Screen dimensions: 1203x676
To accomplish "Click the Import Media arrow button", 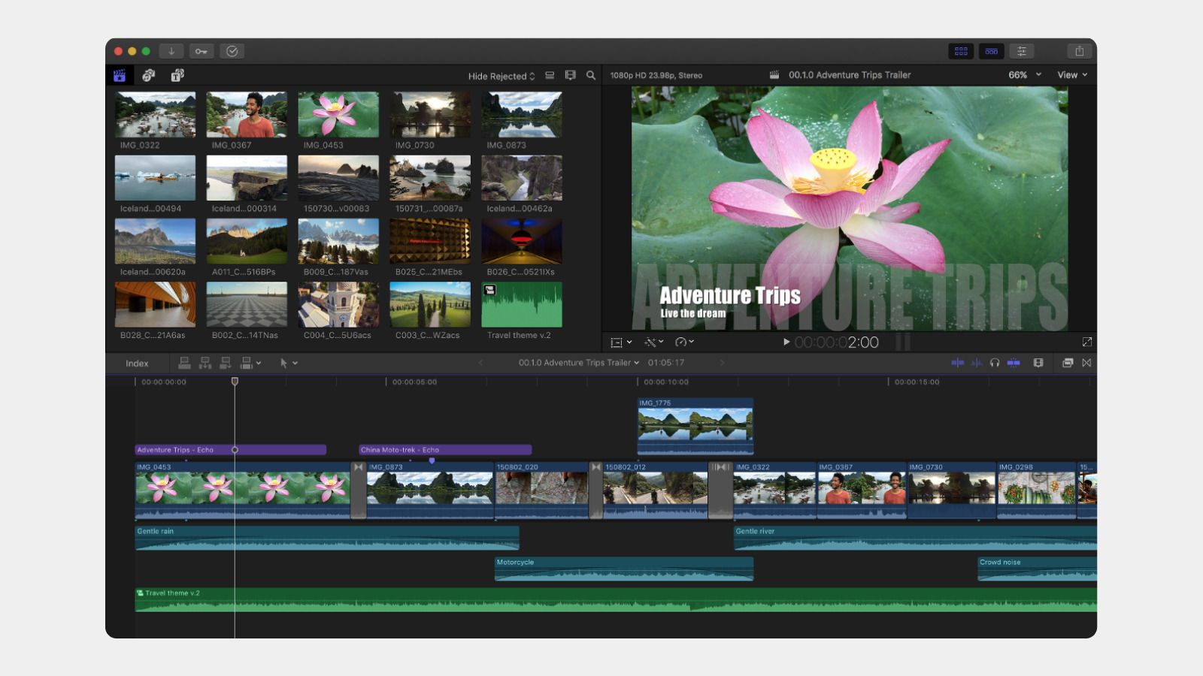I will click(x=171, y=51).
